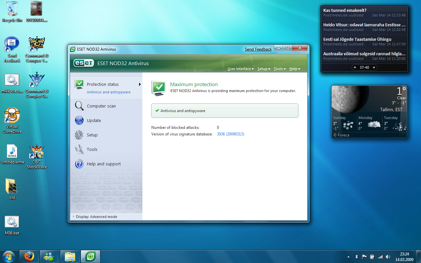Open Windows Live Messenger taskbar icon
Viewport: 421px width, 263px height.
pos(49,256)
